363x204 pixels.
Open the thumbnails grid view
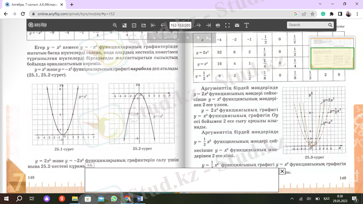pyautogui.click(x=124, y=25)
